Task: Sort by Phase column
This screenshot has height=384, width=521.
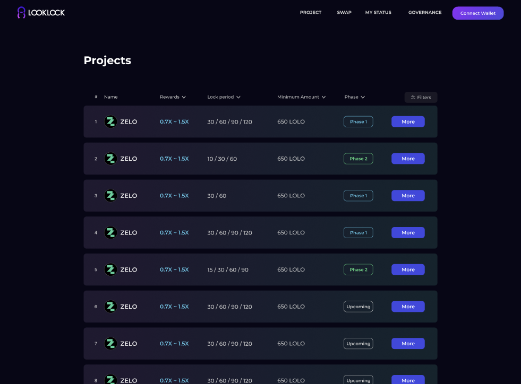Action: point(355,97)
